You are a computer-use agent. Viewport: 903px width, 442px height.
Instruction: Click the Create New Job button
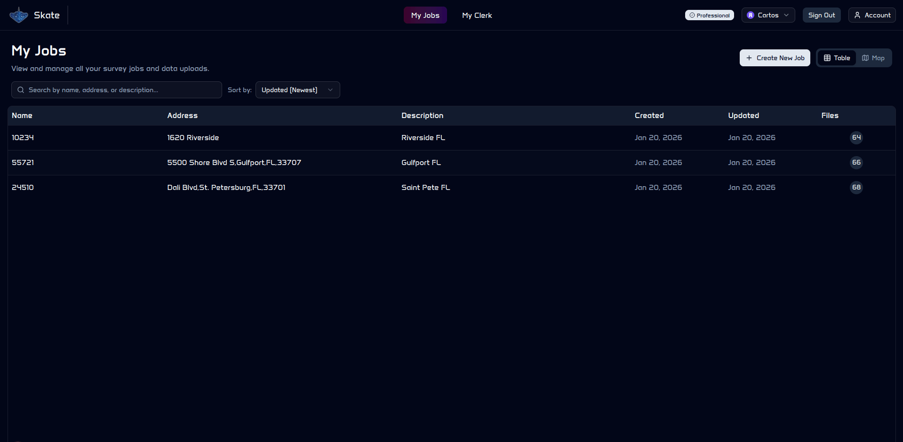[775, 58]
